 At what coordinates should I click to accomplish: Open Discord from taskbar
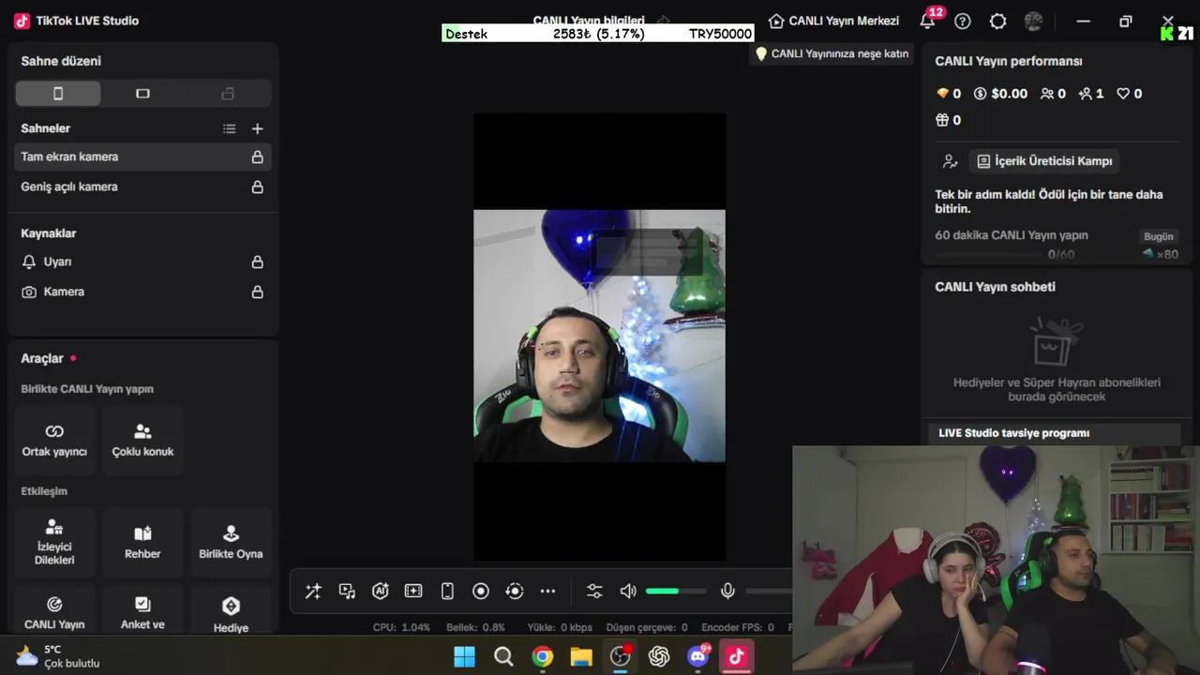pyautogui.click(x=698, y=656)
